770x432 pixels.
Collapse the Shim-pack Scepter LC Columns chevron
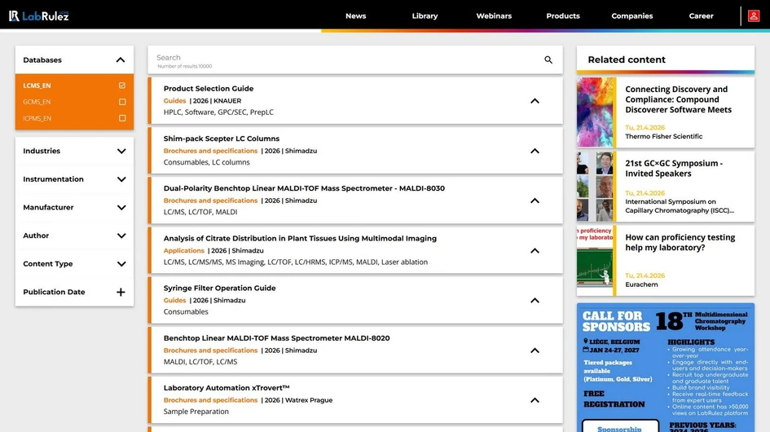point(535,151)
